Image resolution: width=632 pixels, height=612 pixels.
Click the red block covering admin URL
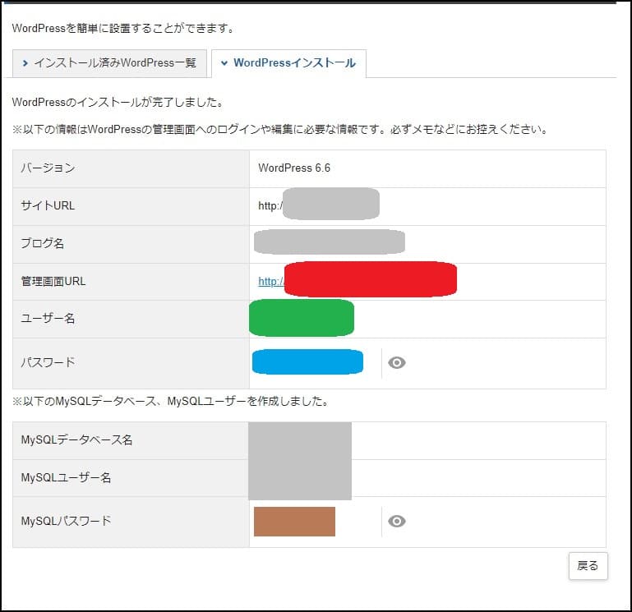[370, 279]
